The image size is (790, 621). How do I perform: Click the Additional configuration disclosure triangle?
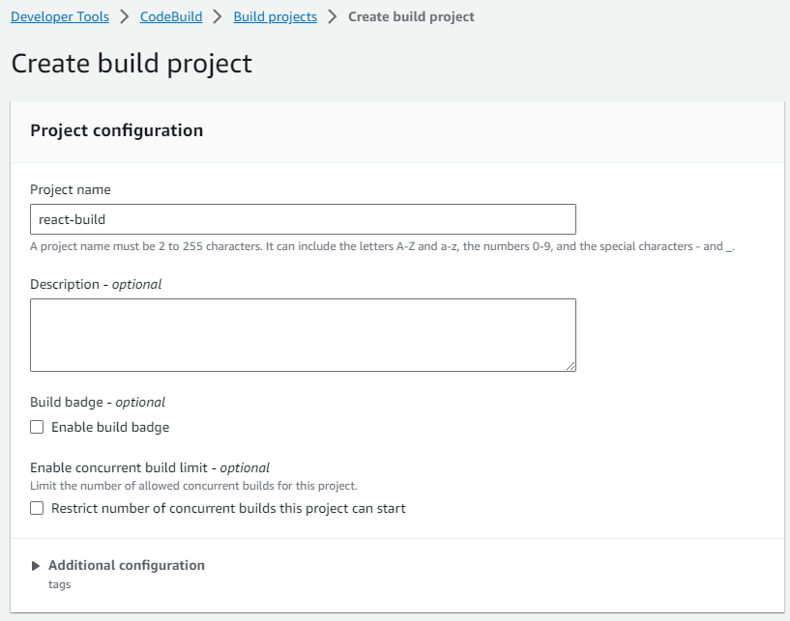37,566
